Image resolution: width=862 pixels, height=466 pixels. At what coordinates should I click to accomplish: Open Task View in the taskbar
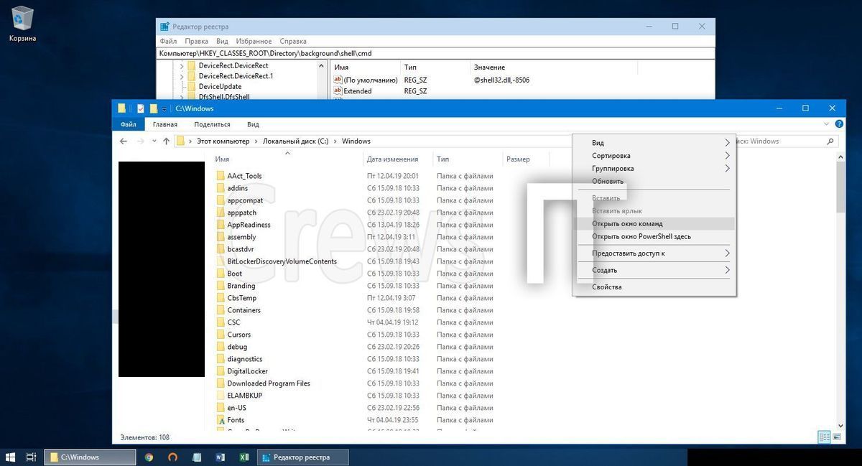coord(32,457)
